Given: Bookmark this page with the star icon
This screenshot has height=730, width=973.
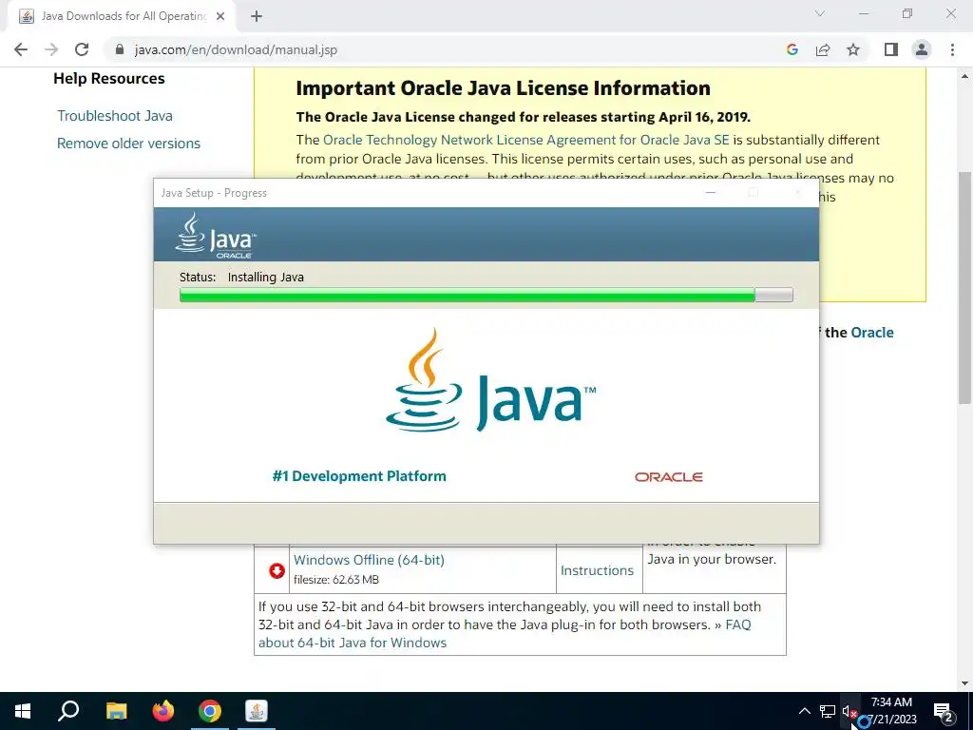Looking at the screenshot, I should click(853, 49).
